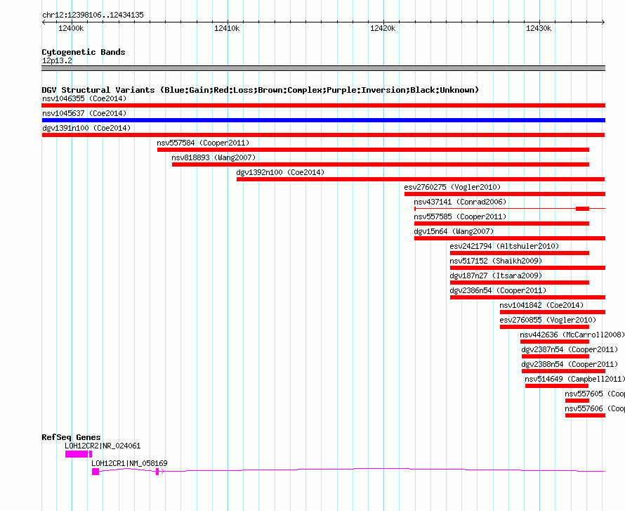Image resolution: width=625 pixels, height=511 pixels.
Task: Click the ruler's left end arrow
Action: point(44,22)
